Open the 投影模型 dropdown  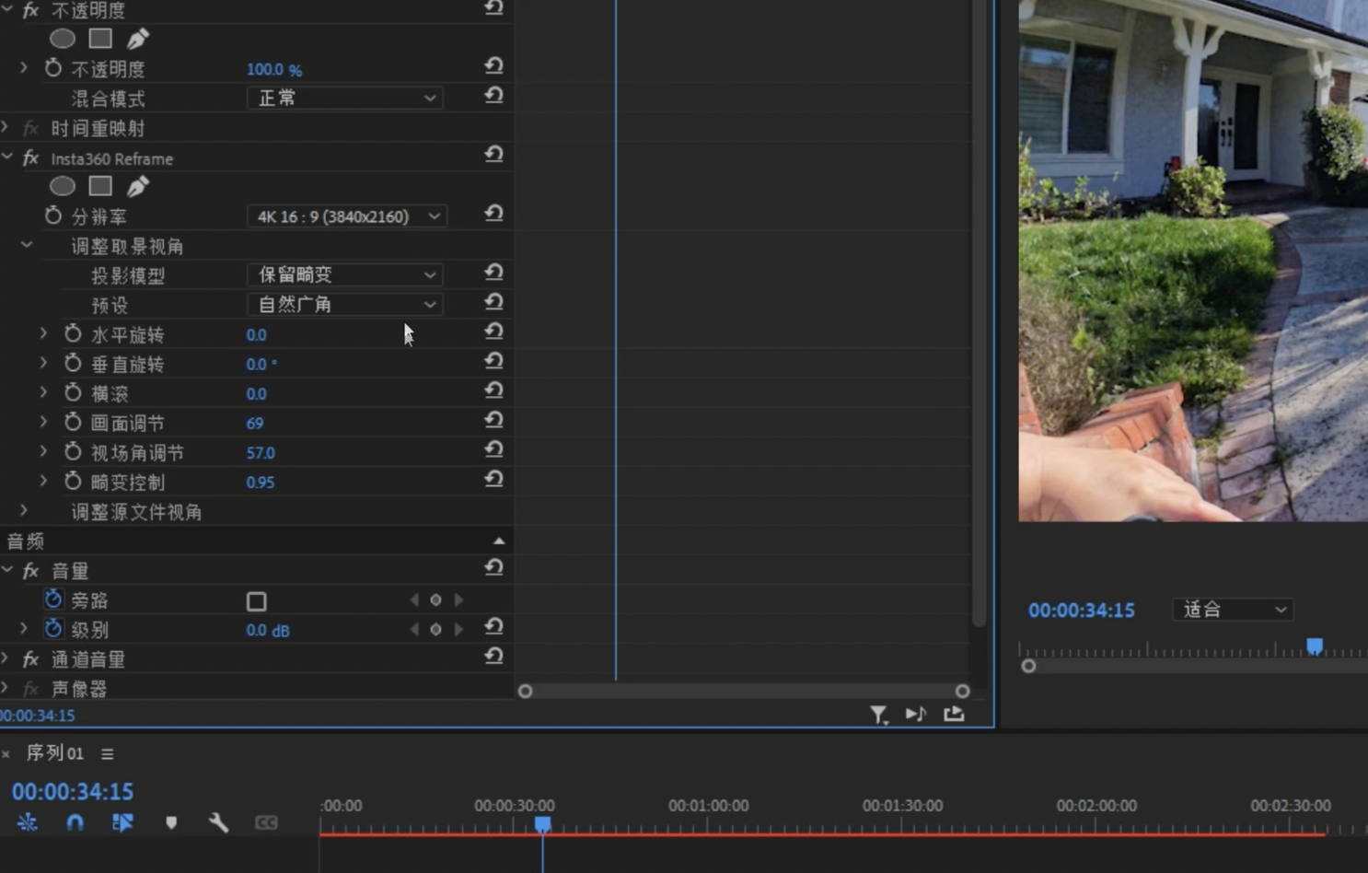[x=344, y=274]
